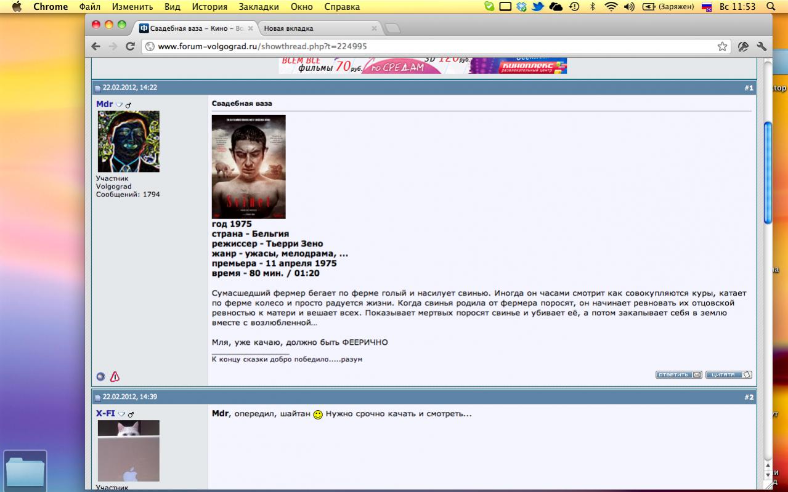Click Mdr's avatar image
Screen dimensions: 788x492
128,141
